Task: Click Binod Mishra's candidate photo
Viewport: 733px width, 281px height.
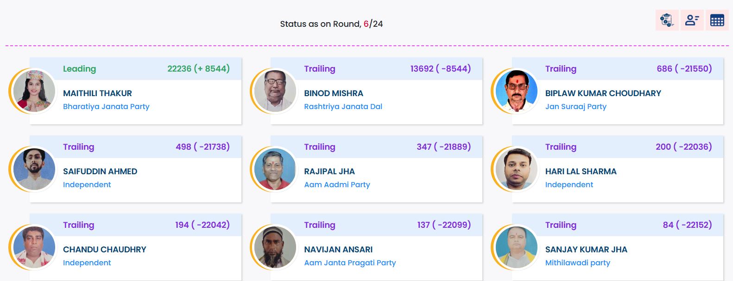Action: click(x=275, y=91)
